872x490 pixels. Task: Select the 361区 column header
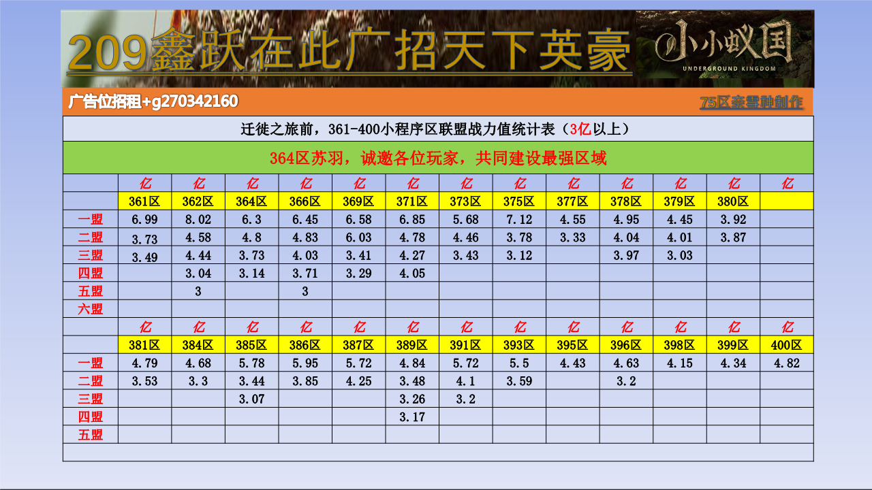click(144, 201)
